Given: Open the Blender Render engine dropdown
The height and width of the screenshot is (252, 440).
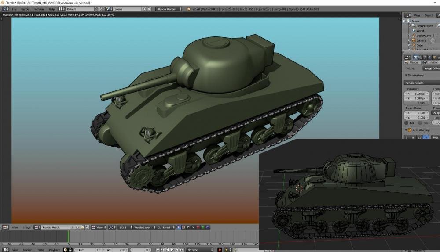Looking at the screenshot, I should click(x=169, y=9).
